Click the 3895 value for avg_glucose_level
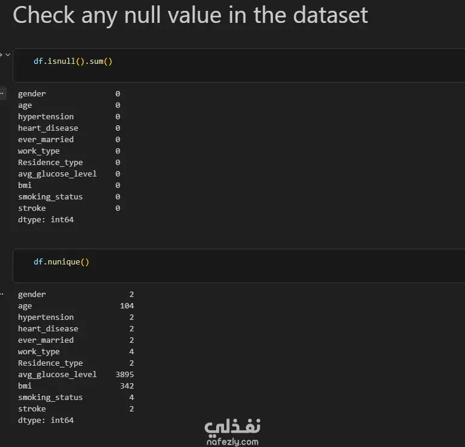Viewport: 465px width, 447px height. (x=125, y=374)
